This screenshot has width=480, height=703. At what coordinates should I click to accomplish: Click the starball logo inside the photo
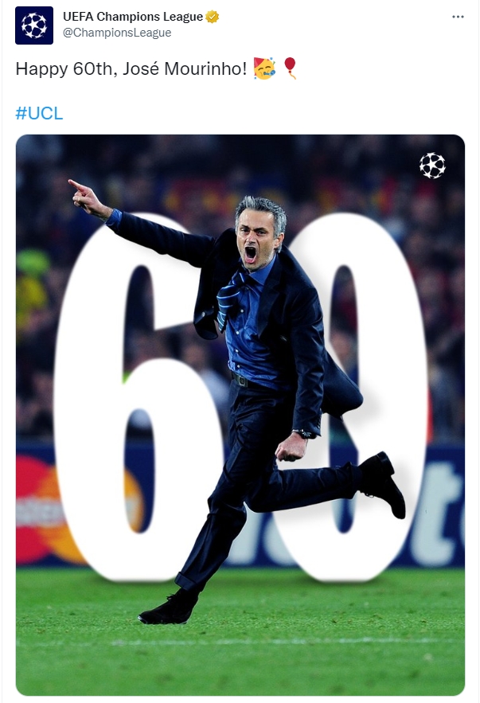(x=432, y=166)
